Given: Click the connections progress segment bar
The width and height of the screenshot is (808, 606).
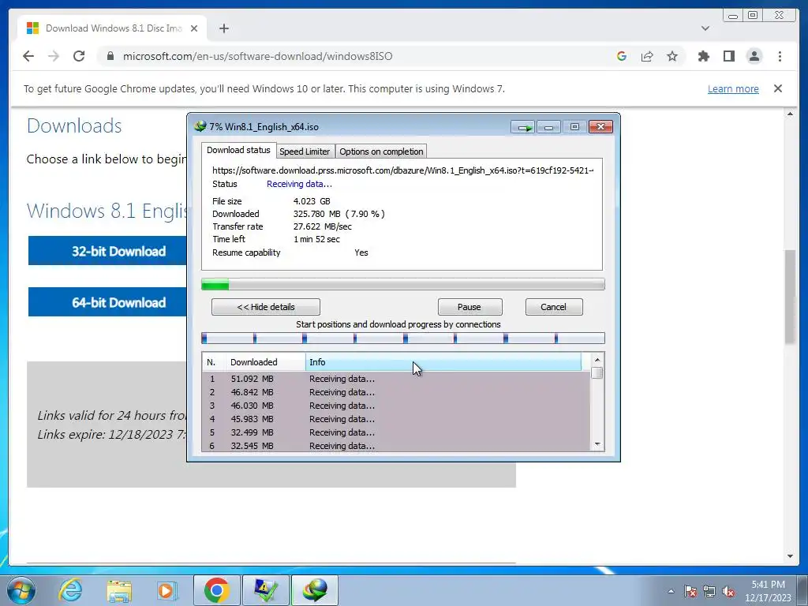Looking at the screenshot, I should pos(403,338).
